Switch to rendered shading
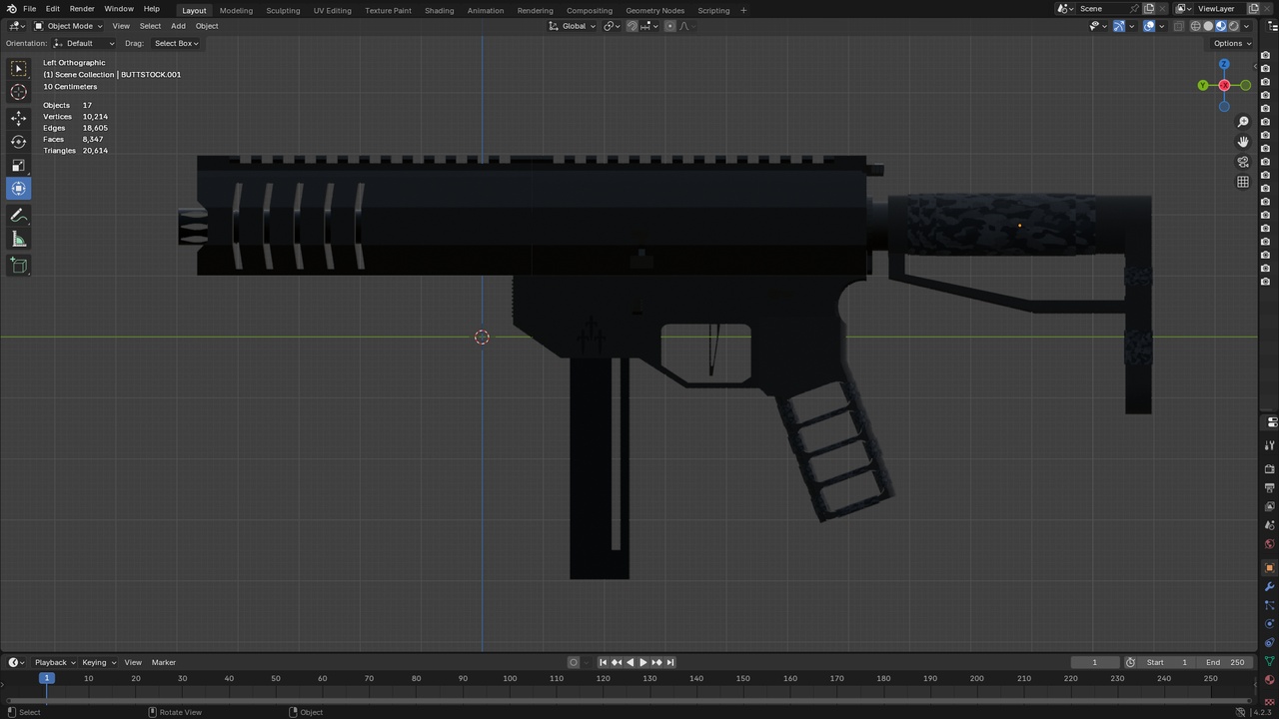1279x719 pixels. pyautogui.click(x=1234, y=26)
